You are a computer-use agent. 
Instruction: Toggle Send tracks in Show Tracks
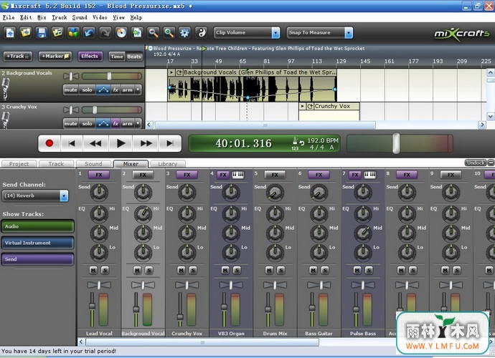tap(37, 259)
